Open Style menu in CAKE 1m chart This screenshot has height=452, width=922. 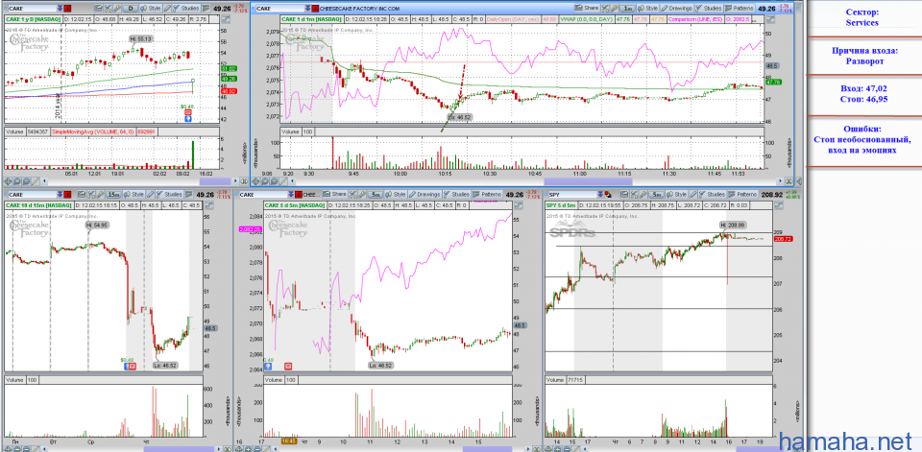click(647, 9)
